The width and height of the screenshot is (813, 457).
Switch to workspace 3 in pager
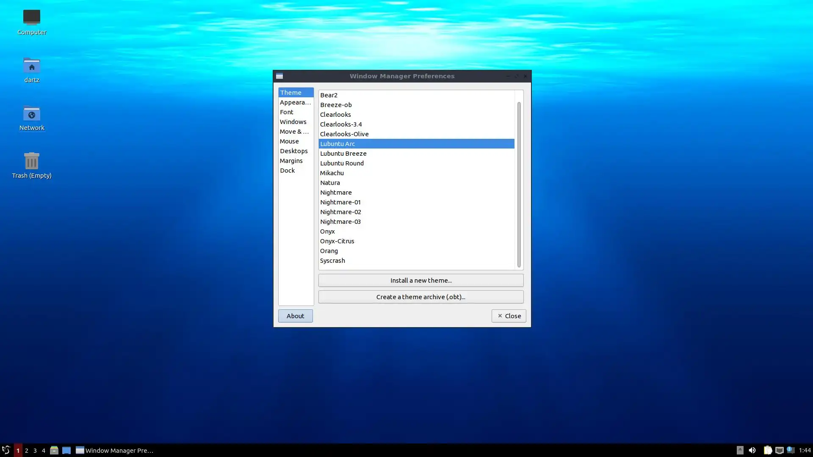click(x=35, y=450)
